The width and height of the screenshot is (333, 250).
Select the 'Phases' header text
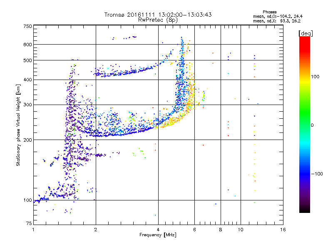click(x=269, y=12)
